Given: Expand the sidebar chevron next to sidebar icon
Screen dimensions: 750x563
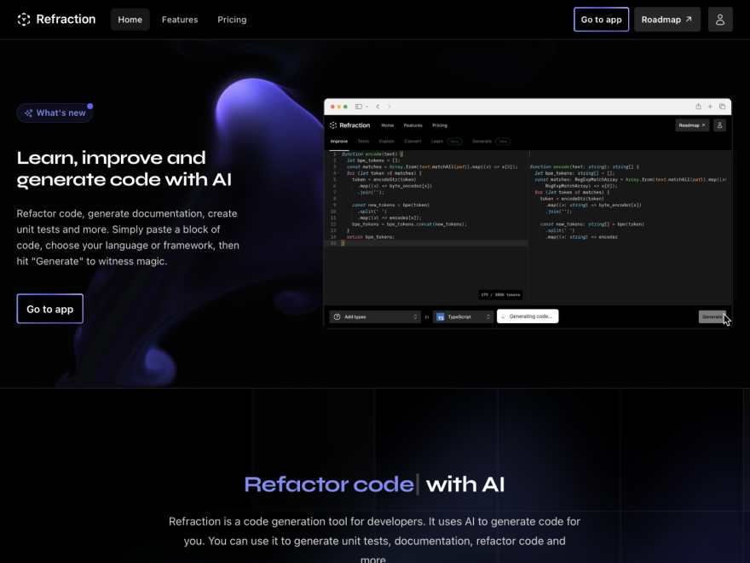Looking at the screenshot, I should [x=366, y=107].
